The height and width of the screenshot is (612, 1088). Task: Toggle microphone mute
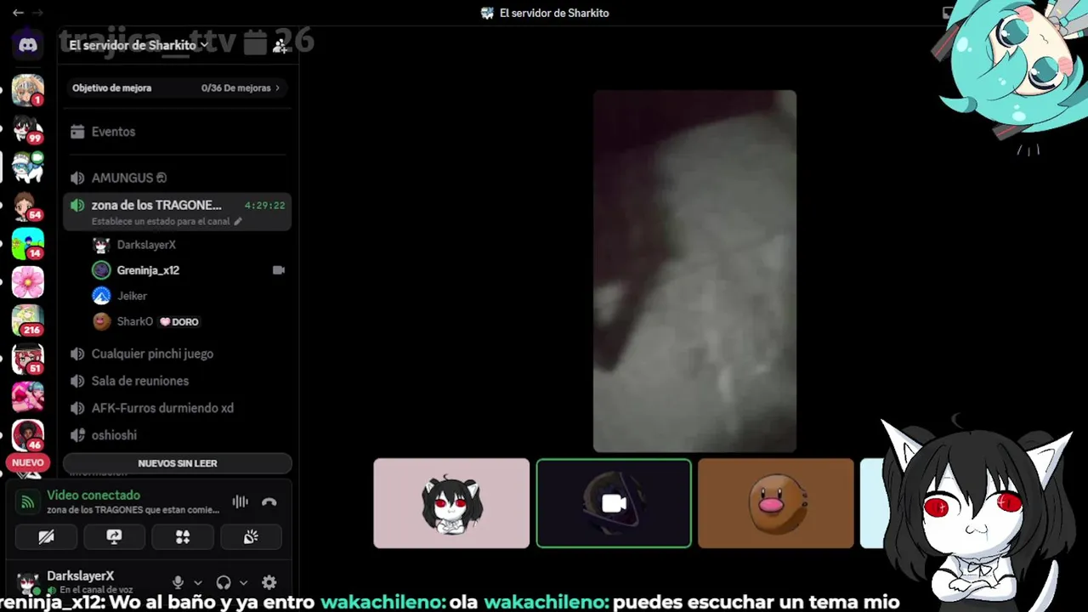(178, 582)
